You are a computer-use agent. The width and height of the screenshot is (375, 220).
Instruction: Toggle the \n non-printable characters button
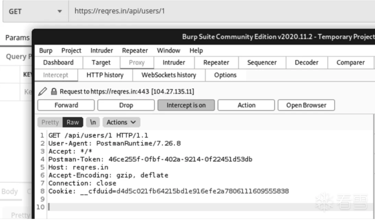(x=93, y=122)
